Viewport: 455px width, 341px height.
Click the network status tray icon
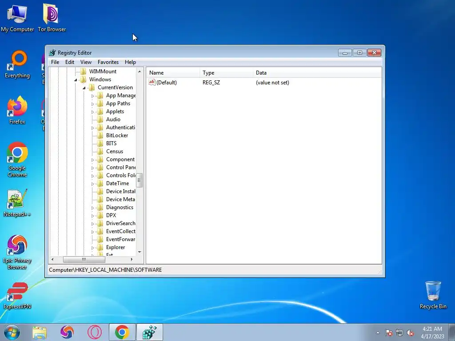[x=399, y=333]
